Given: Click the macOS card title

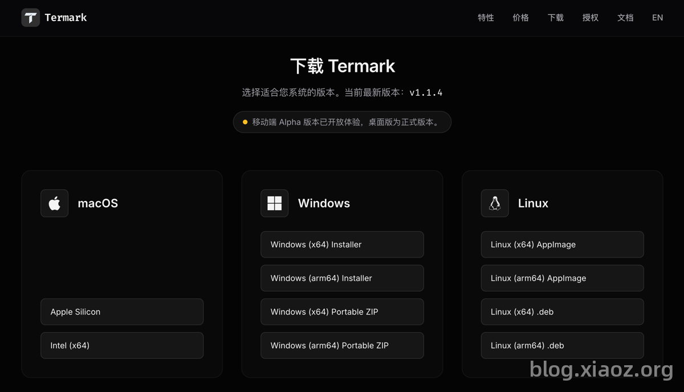Looking at the screenshot, I should click(x=98, y=203).
